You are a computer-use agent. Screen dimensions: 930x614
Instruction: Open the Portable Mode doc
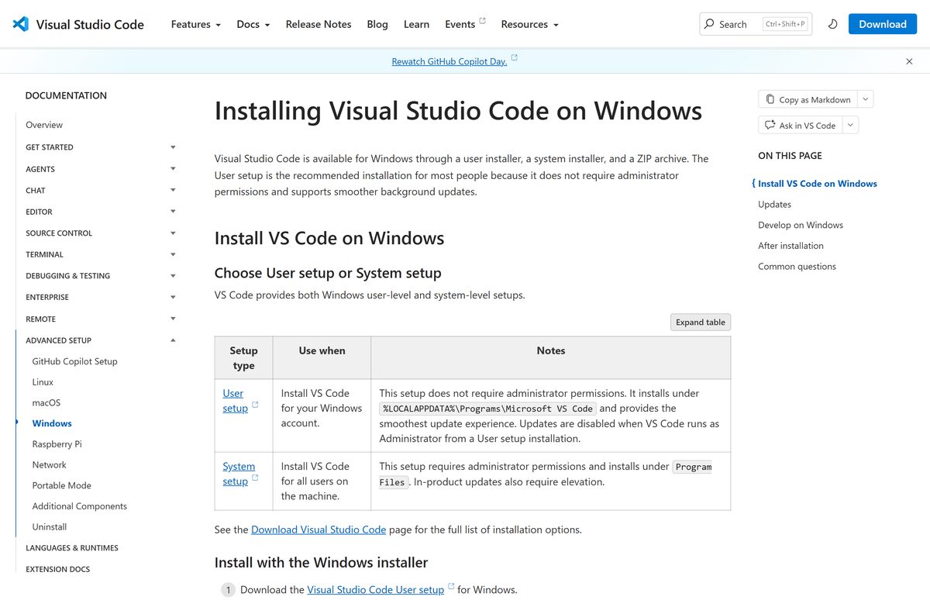[61, 485]
